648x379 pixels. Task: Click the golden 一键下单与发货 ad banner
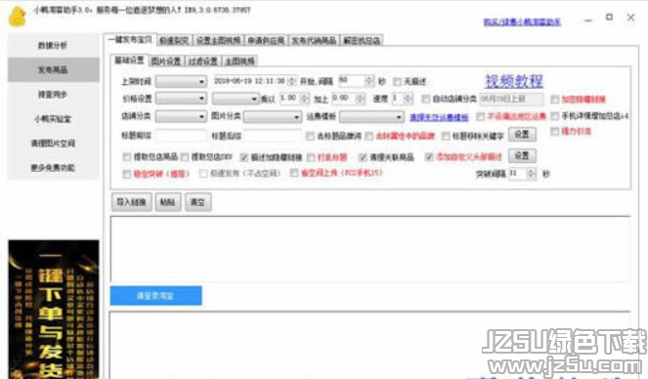(54, 310)
